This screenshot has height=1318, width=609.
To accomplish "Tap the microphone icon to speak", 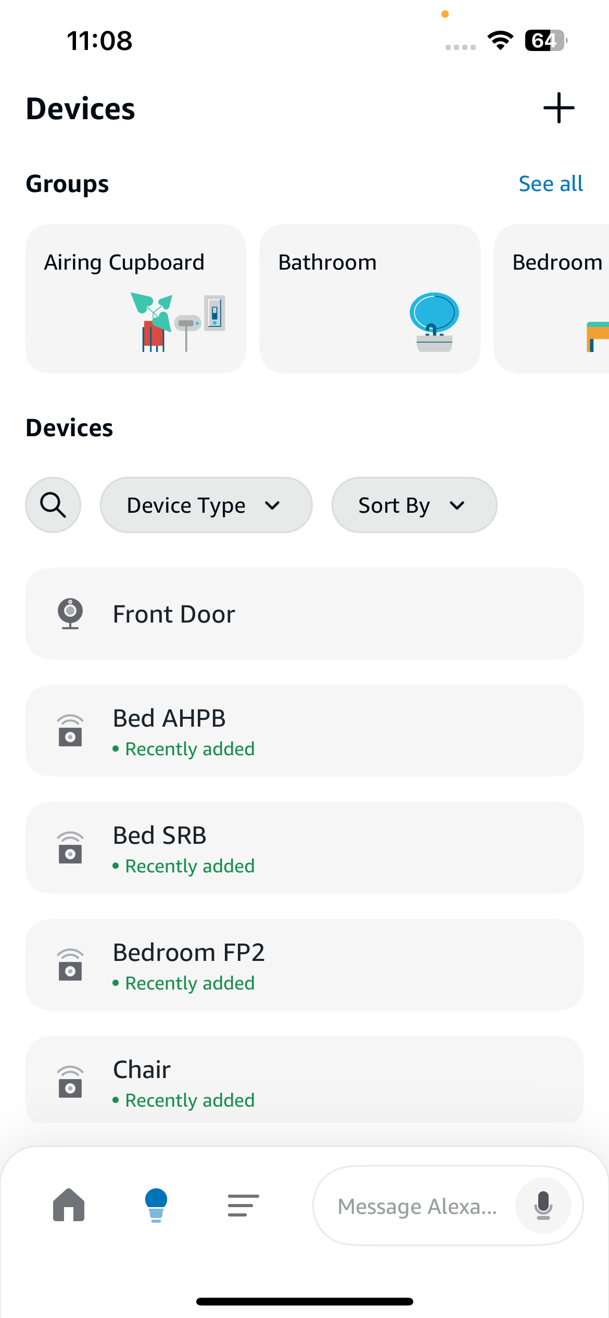I will [x=543, y=1205].
